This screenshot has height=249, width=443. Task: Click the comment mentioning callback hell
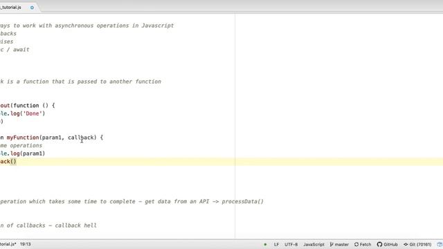[48, 225]
